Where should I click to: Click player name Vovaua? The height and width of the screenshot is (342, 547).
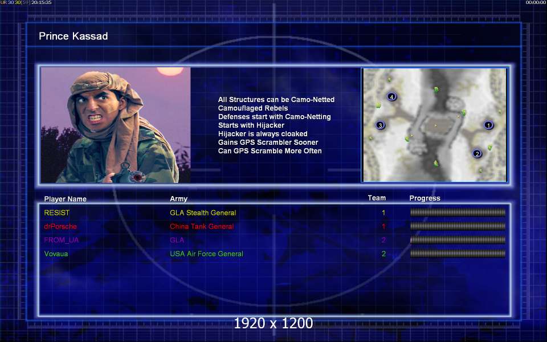pyautogui.click(x=56, y=254)
